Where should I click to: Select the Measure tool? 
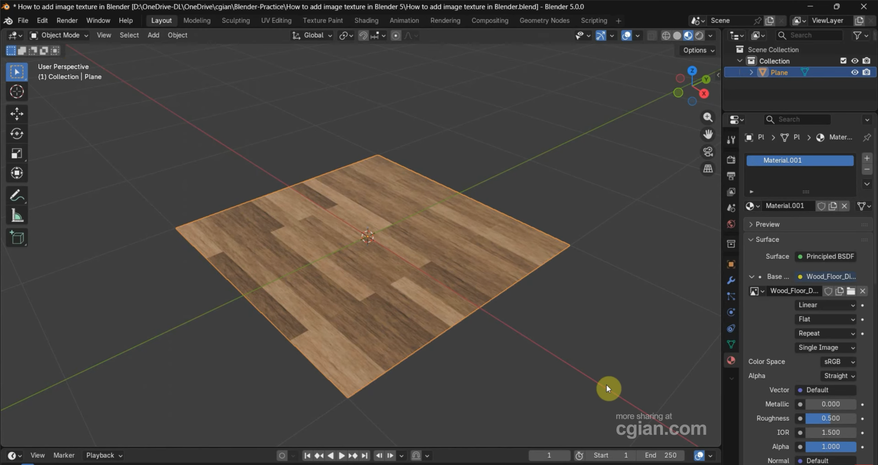click(x=17, y=215)
